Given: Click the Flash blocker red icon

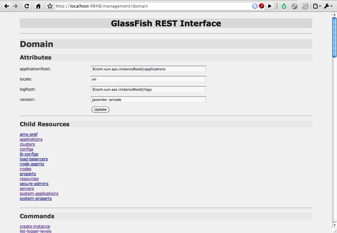Looking at the screenshot, I should [262, 6].
